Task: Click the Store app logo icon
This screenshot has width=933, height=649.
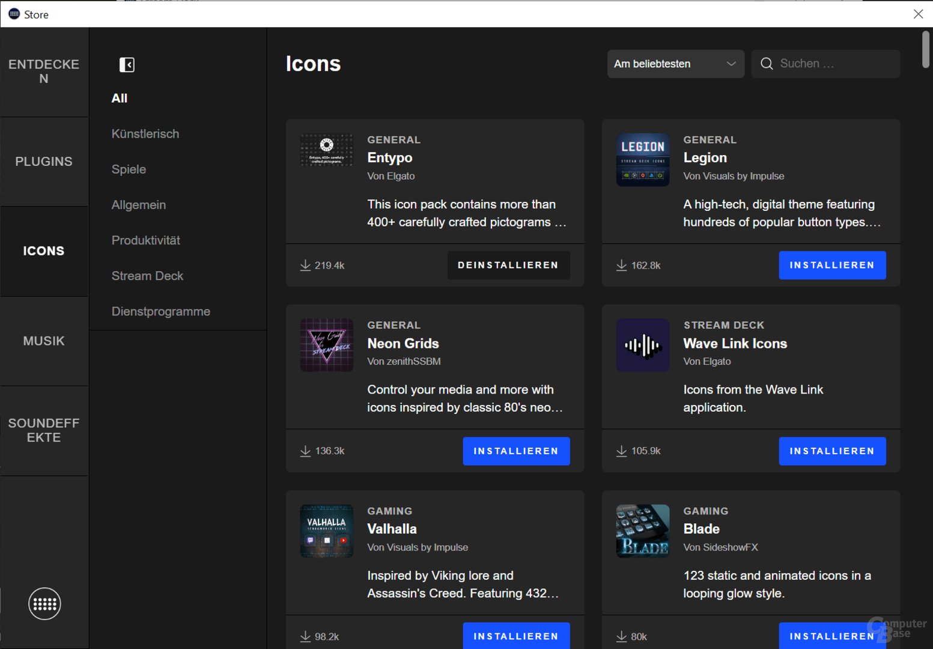Action: pos(14,14)
